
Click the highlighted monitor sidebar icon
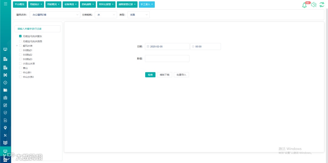(x=5, y=151)
